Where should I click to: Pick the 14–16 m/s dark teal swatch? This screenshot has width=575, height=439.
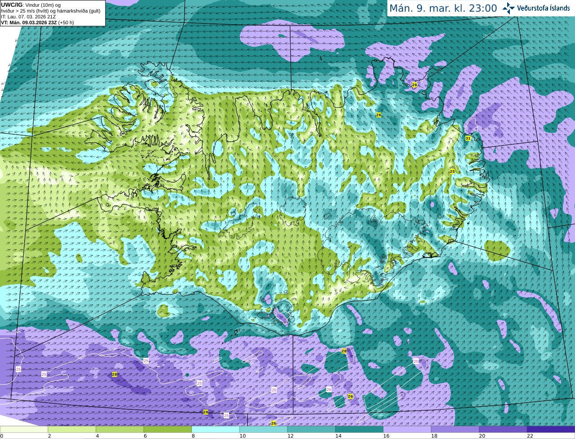(359, 429)
